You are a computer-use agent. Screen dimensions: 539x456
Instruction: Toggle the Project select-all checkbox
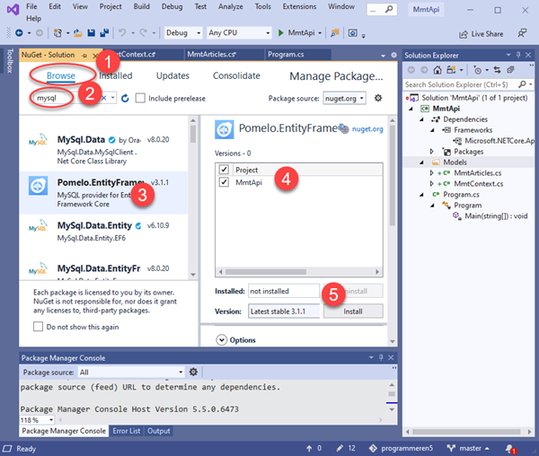[x=224, y=170]
